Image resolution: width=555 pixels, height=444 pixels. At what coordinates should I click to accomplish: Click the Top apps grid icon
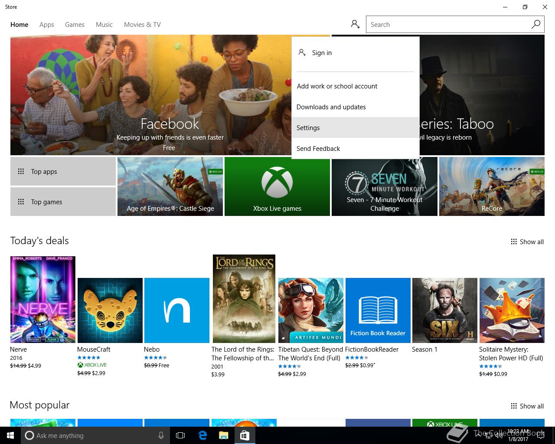21,171
